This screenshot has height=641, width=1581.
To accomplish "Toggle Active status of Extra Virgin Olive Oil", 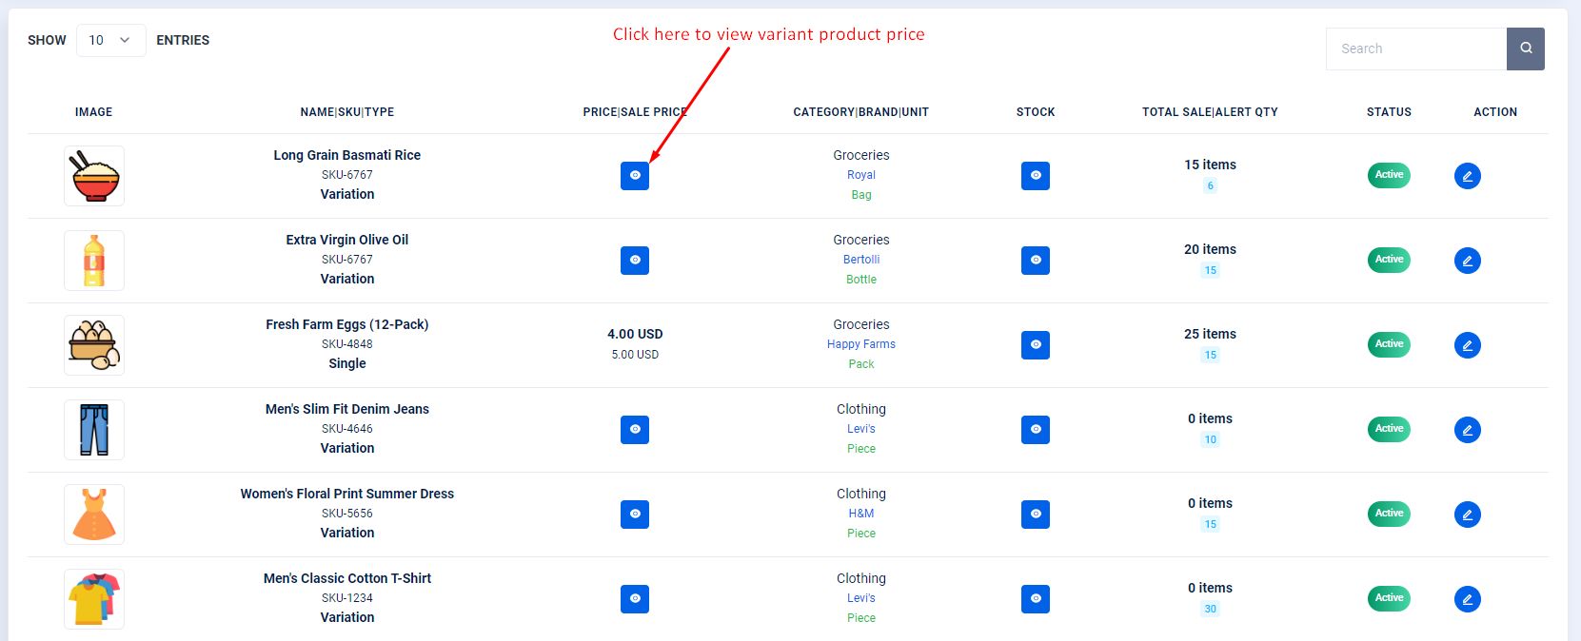I will pyautogui.click(x=1389, y=260).
